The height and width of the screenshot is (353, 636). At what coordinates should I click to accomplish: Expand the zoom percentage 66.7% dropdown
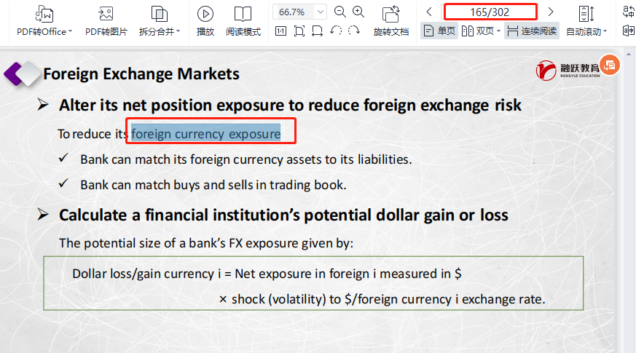[x=320, y=12]
